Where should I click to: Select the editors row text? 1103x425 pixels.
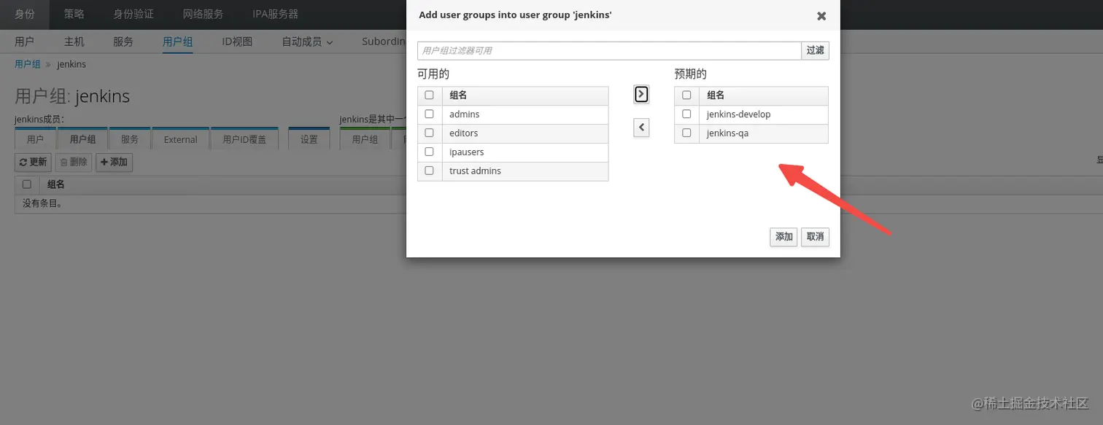(x=463, y=133)
